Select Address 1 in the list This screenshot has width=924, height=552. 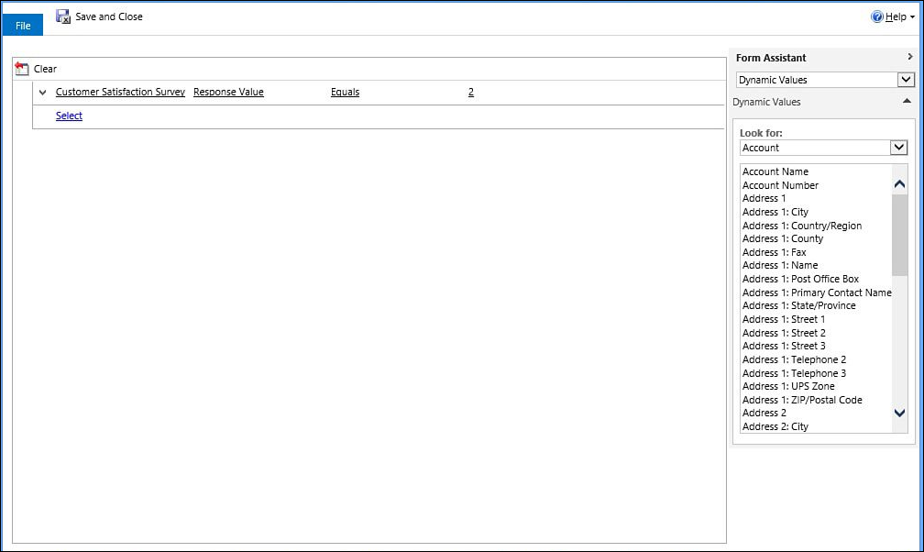[764, 198]
